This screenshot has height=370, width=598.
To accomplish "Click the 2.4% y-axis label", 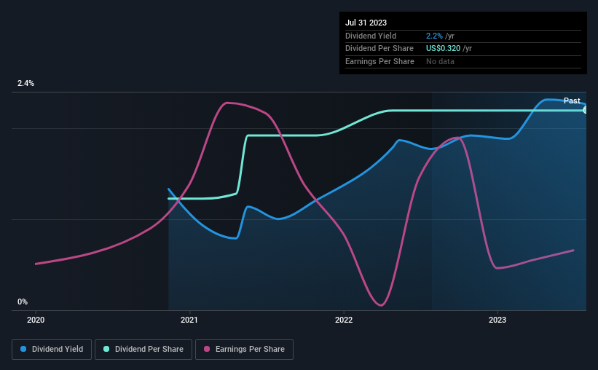I will click(x=25, y=83).
